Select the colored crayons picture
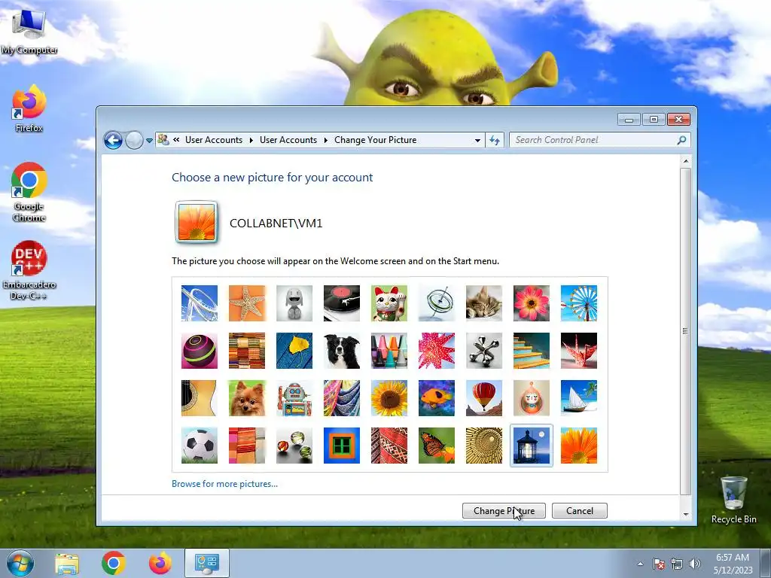The image size is (771, 578). 389,351
